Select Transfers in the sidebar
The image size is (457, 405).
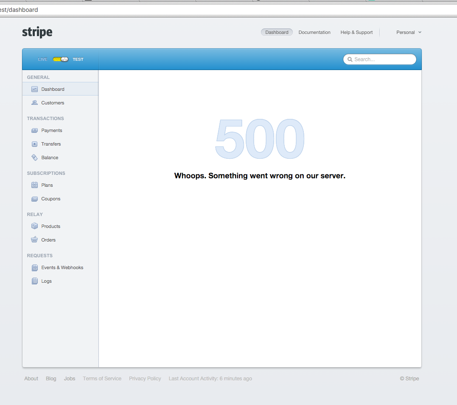(60, 144)
